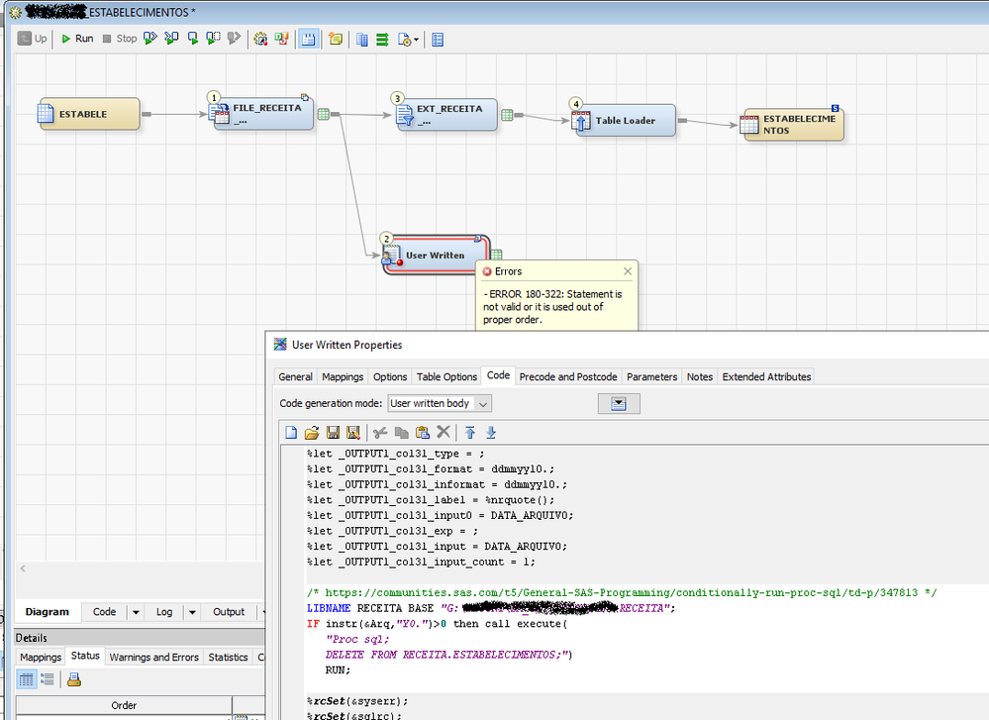The width and height of the screenshot is (989, 720).
Task: Click the new document icon in the code editor
Action: coord(291,432)
